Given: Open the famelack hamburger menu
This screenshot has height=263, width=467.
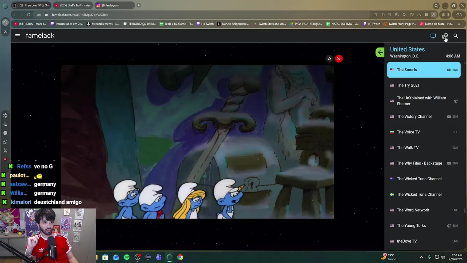Looking at the screenshot, I should pyautogui.click(x=18, y=36).
